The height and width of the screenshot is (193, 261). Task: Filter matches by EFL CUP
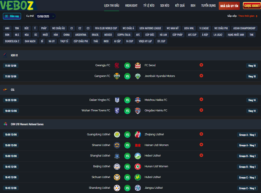click(x=161, y=41)
